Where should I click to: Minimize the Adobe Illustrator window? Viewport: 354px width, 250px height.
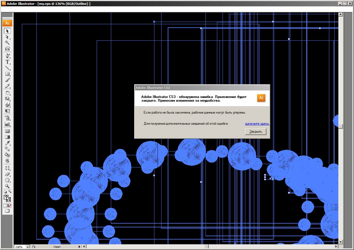click(340, 4)
